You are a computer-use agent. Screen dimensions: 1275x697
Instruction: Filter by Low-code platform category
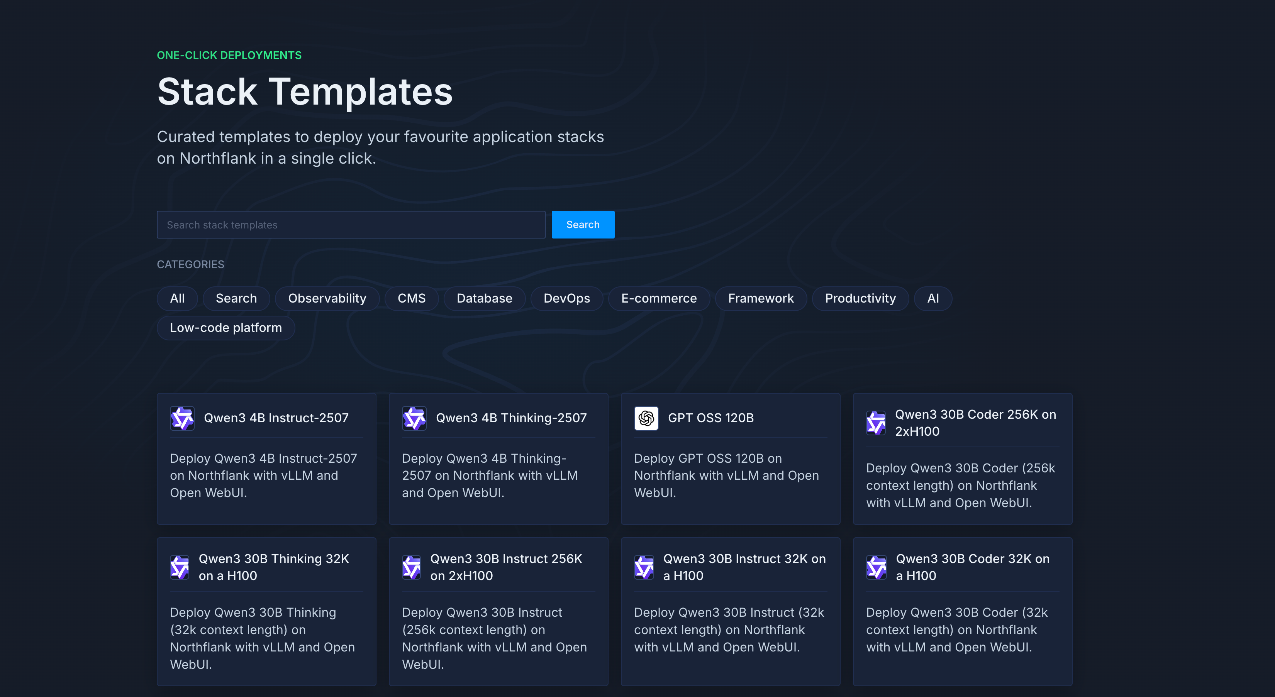(226, 328)
